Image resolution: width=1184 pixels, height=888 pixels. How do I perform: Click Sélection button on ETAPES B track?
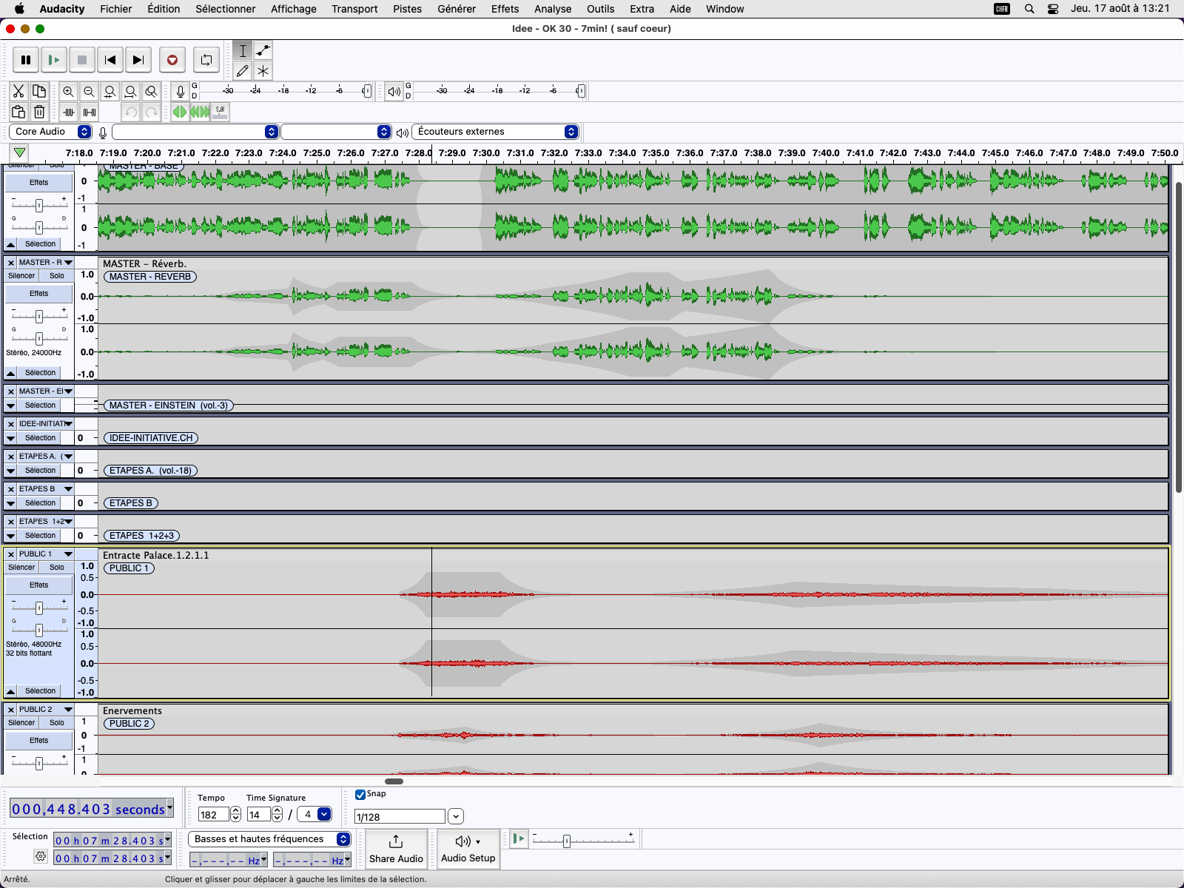[40, 503]
